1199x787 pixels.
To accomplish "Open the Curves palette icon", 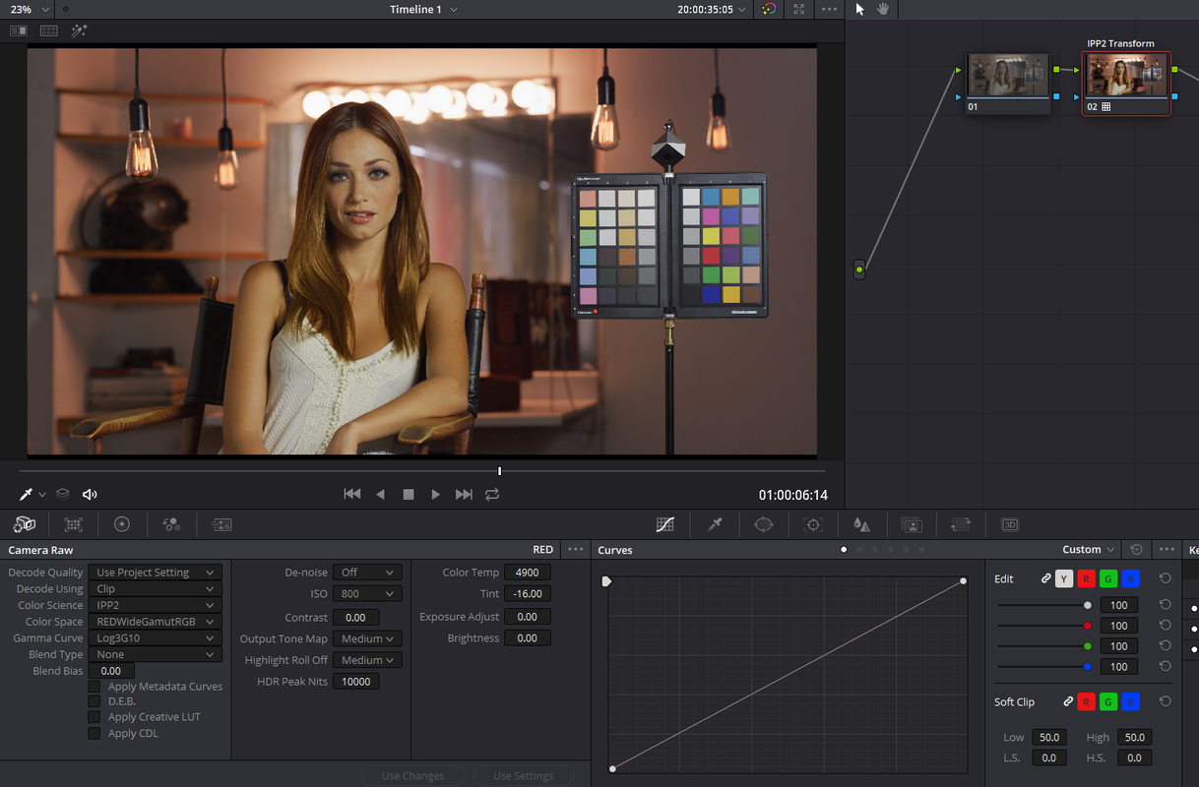I will (665, 525).
